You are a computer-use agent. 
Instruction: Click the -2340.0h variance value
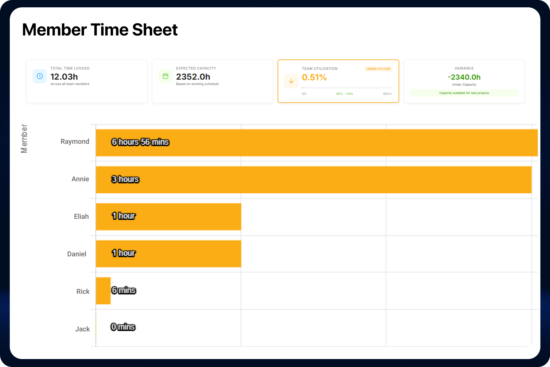[x=464, y=77]
